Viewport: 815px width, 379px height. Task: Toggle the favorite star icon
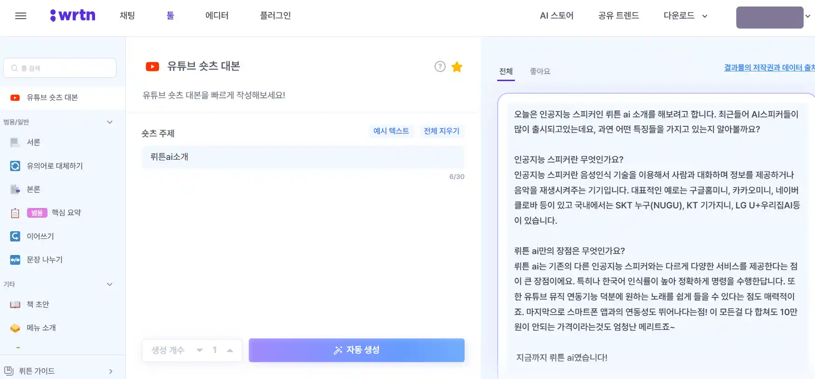[457, 67]
